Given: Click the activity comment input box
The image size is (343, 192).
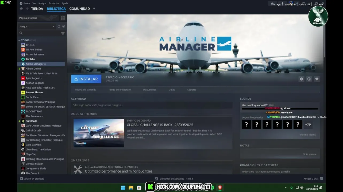Looking at the screenshot, I should [x=152, y=105].
